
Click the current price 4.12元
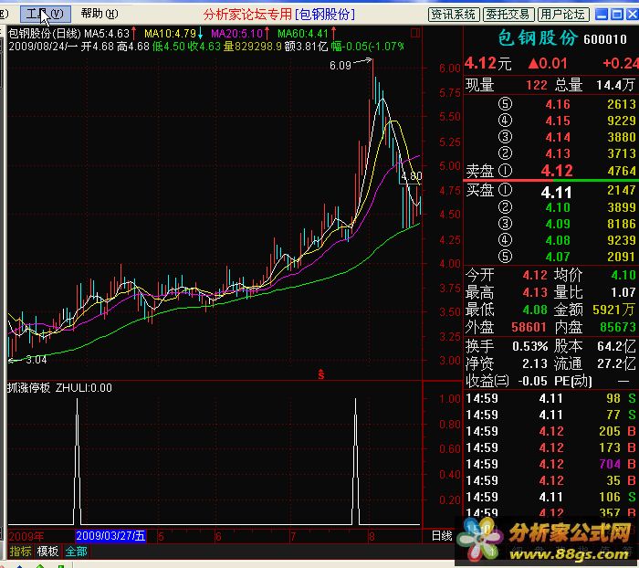pyautogui.click(x=487, y=64)
